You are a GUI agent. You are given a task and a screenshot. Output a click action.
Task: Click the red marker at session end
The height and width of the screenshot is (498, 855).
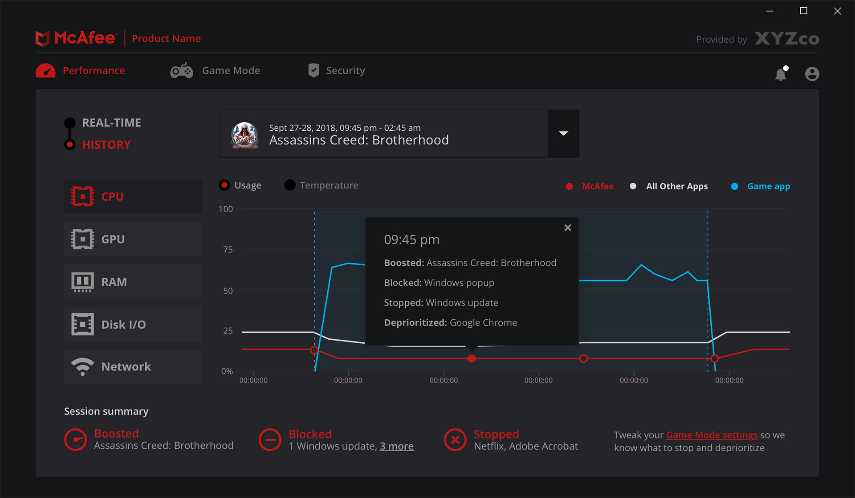pyautogui.click(x=715, y=358)
